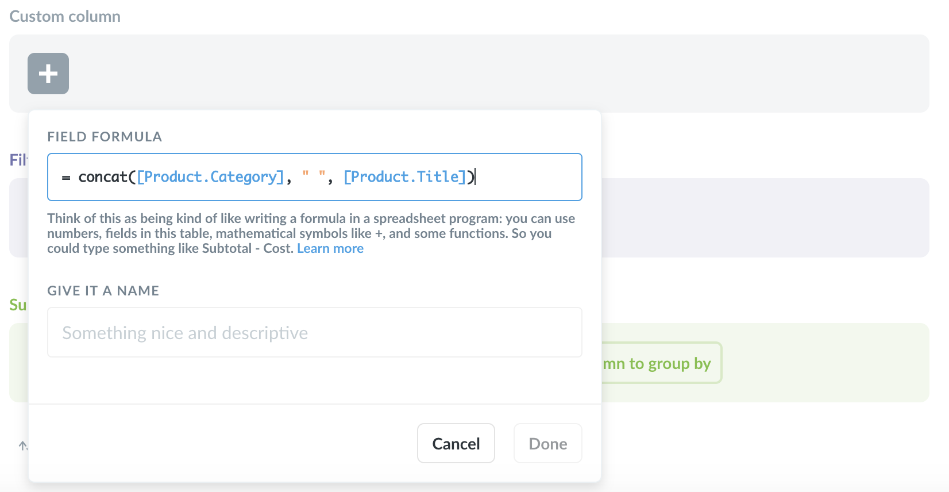The image size is (949, 492).
Task: Click the [Product.Category] token in the formula
Action: 210,177
